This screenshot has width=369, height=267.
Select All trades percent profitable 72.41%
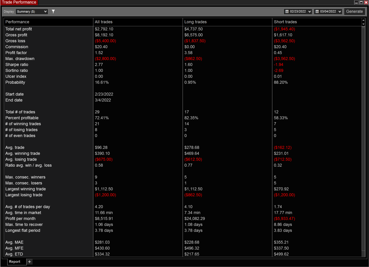102,118
